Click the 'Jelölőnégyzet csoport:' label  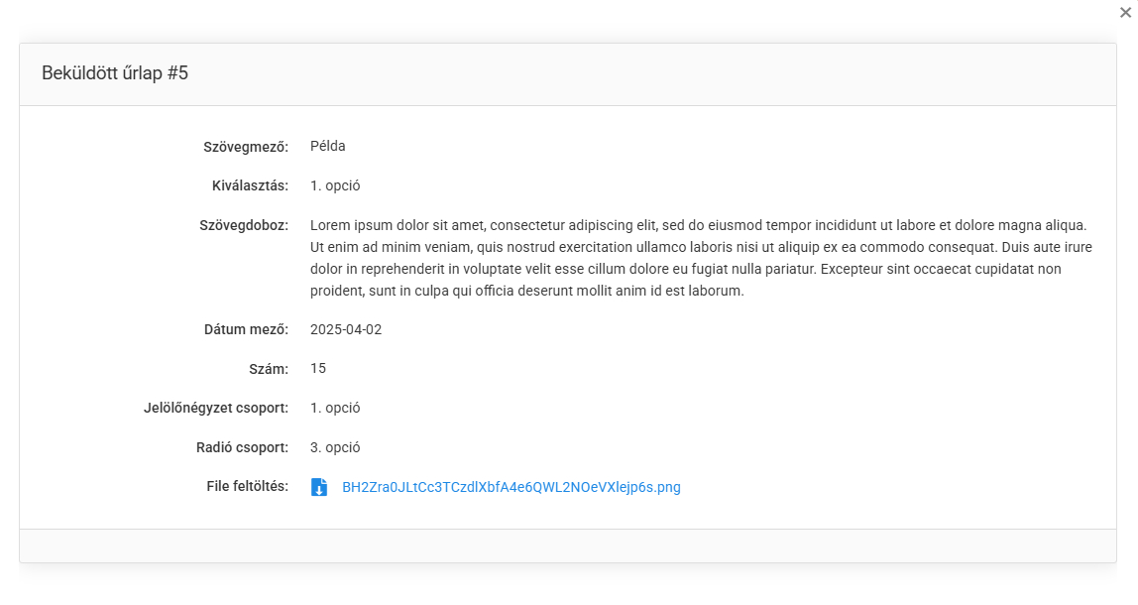[216, 408]
